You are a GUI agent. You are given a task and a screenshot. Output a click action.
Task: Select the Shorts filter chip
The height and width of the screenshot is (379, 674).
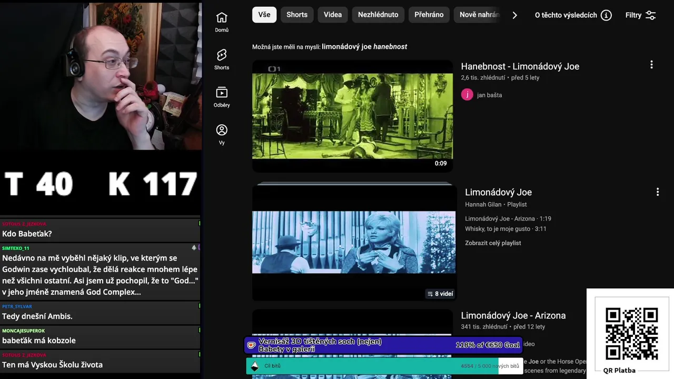click(x=297, y=15)
